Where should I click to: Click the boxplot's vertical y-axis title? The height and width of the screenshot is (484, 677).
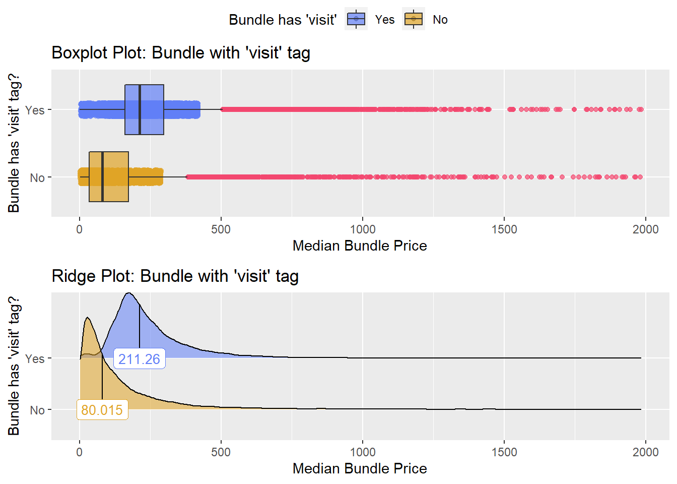click(x=14, y=143)
